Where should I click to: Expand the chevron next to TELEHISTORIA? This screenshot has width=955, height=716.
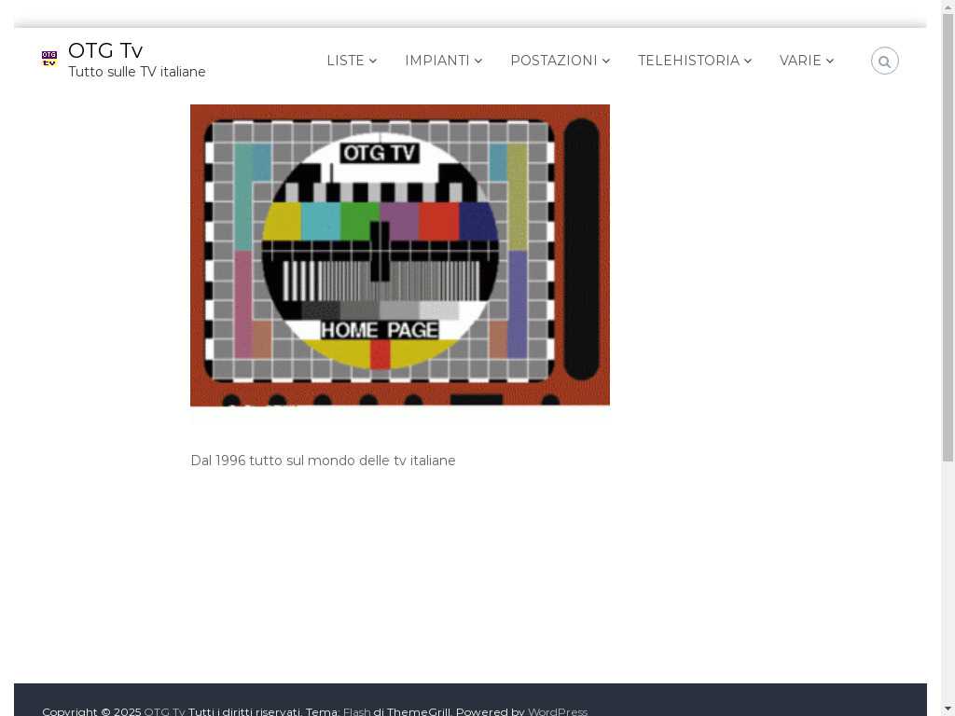point(748,61)
